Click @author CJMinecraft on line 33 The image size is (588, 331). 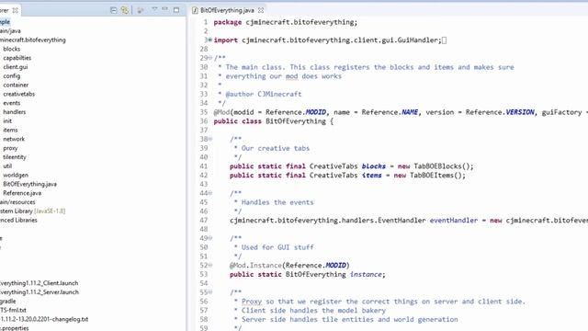[x=264, y=94]
